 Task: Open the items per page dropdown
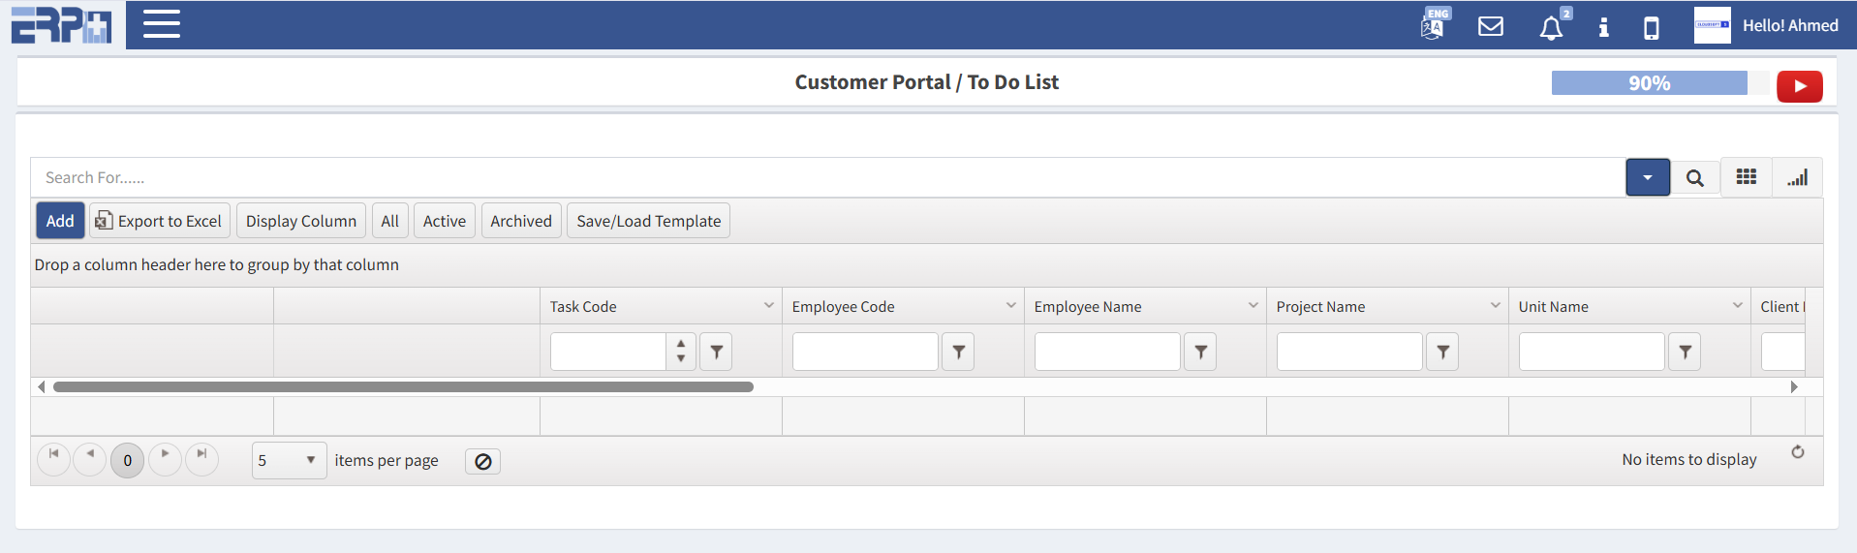coord(289,460)
